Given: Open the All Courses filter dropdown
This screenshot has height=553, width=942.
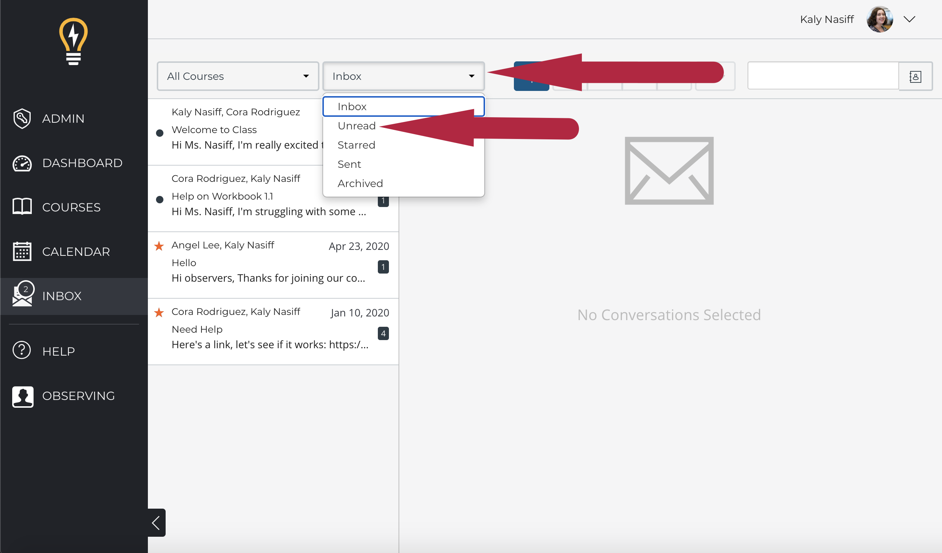Looking at the screenshot, I should pyautogui.click(x=238, y=76).
